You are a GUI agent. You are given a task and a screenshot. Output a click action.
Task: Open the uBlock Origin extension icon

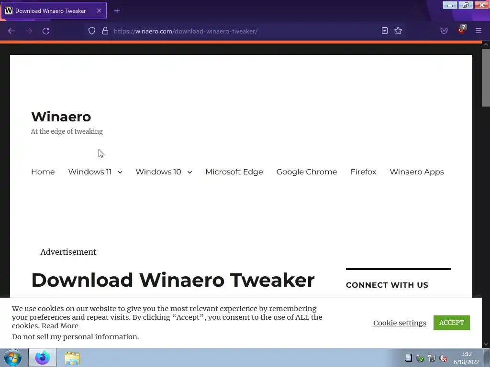pyautogui.click(x=462, y=30)
